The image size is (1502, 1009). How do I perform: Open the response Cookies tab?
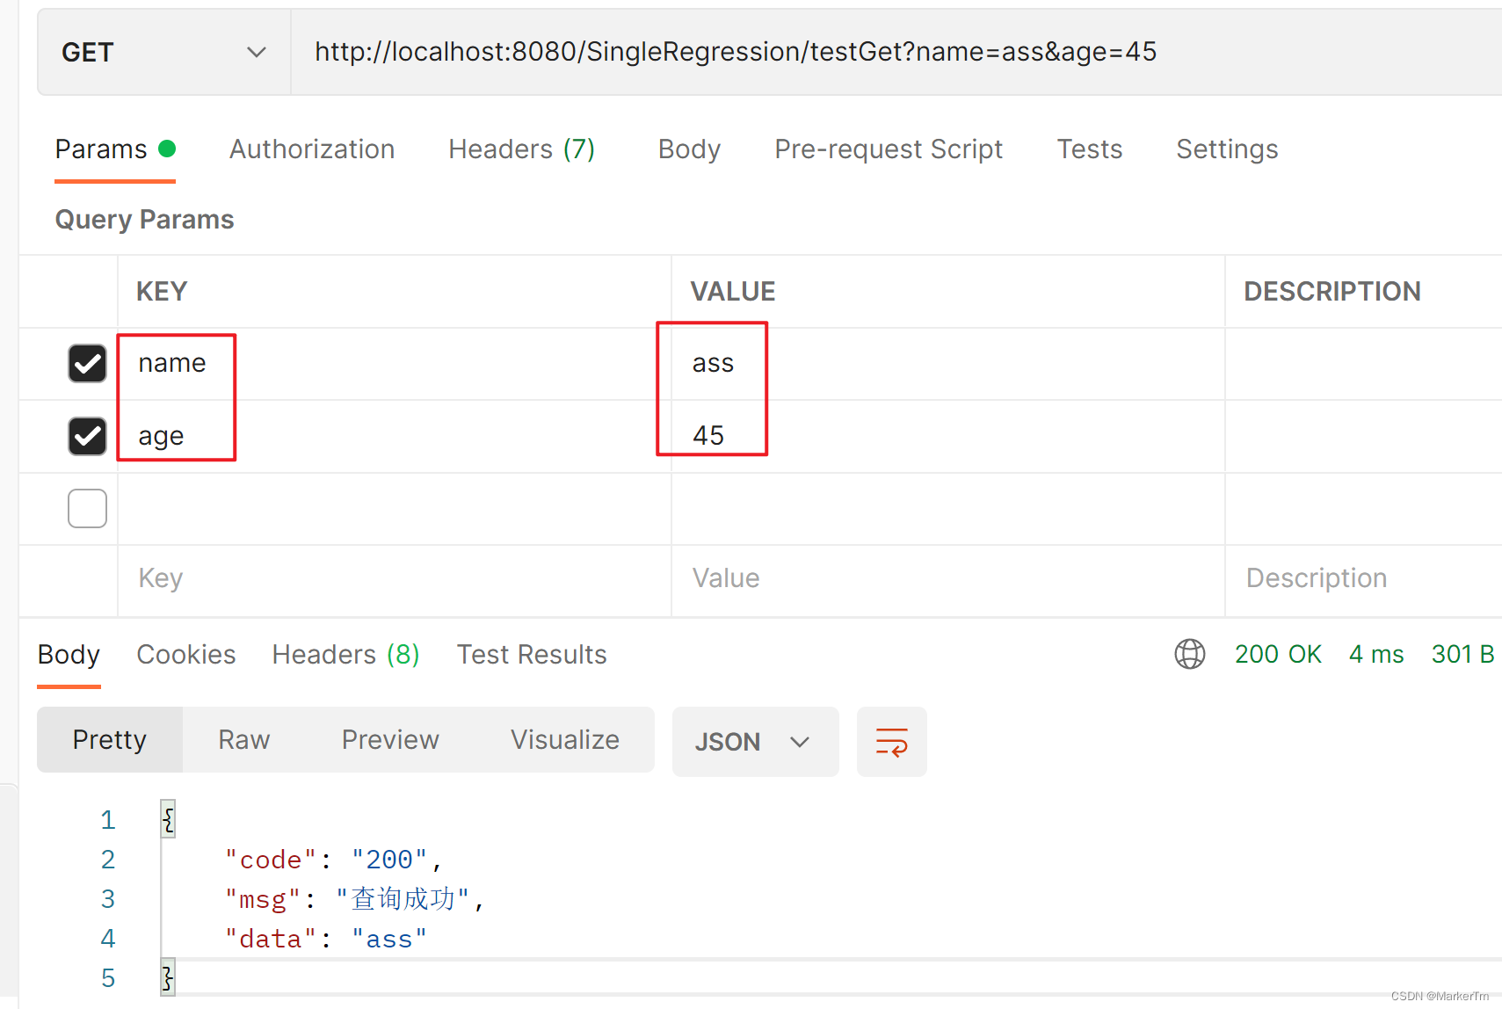point(186,655)
